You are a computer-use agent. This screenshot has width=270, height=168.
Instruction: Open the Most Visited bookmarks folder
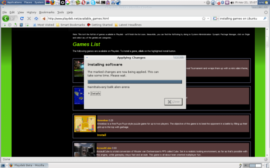tap(43, 25)
